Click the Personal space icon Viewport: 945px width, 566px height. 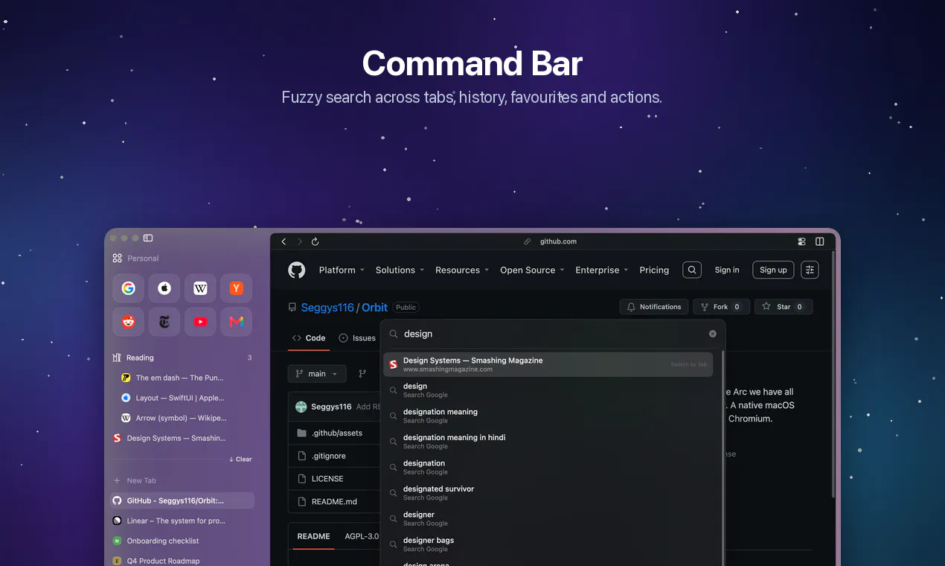point(118,258)
